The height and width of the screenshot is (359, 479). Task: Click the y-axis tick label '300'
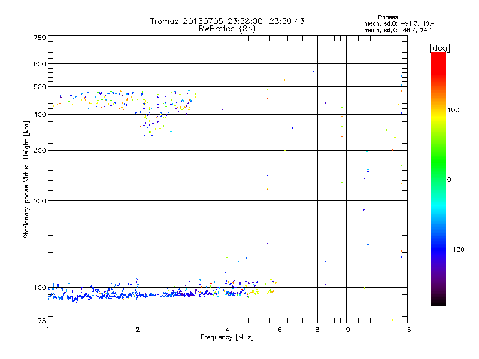coord(40,151)
